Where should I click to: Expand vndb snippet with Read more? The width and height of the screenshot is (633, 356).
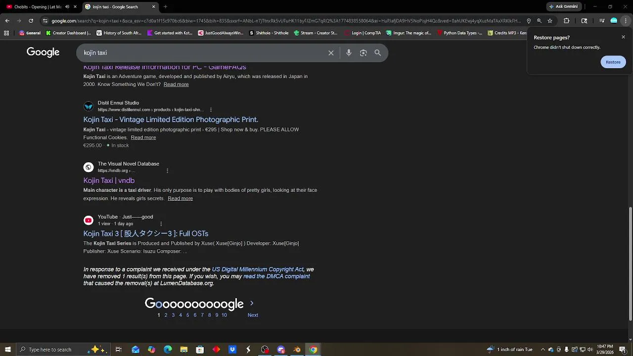point(180,198)
